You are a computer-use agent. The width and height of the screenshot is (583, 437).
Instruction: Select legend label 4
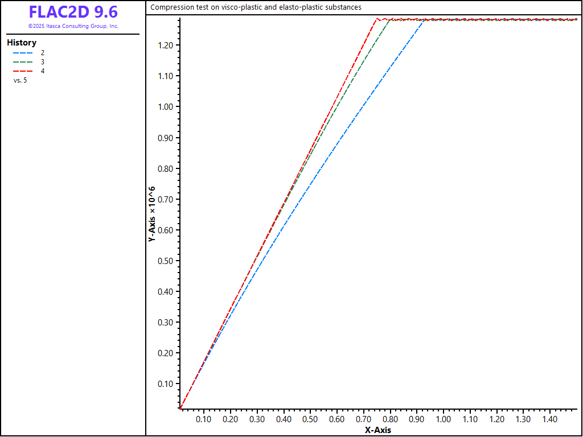pos(43,71)
